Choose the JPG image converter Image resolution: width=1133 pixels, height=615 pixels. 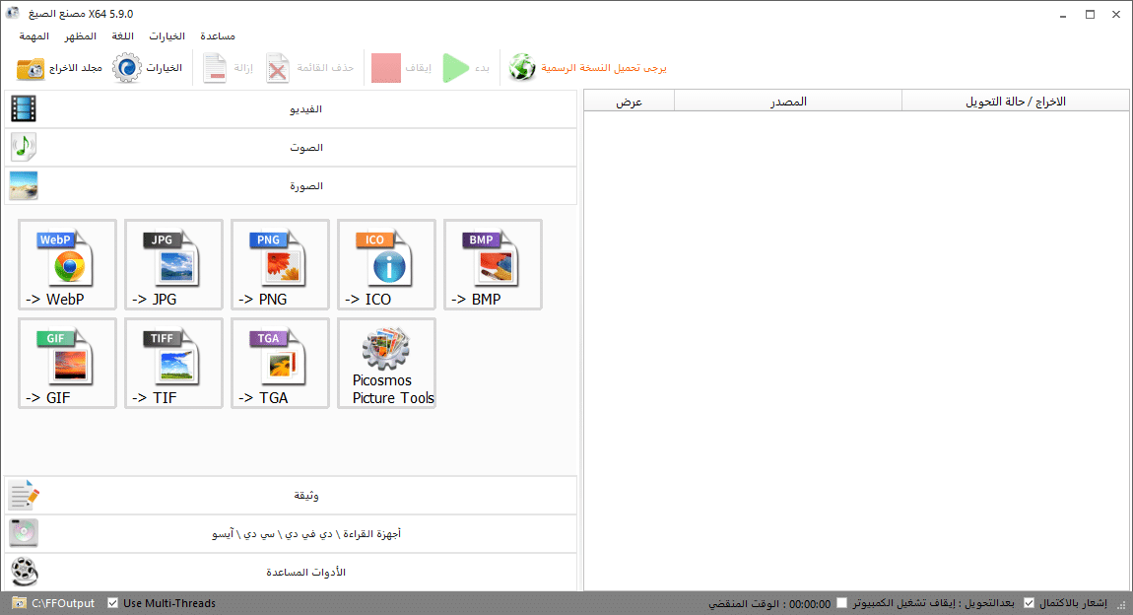(173, 264)
